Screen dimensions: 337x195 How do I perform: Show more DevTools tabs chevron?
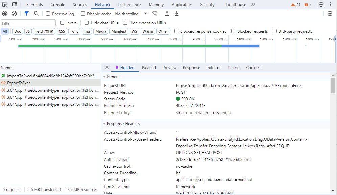[253, 4]
